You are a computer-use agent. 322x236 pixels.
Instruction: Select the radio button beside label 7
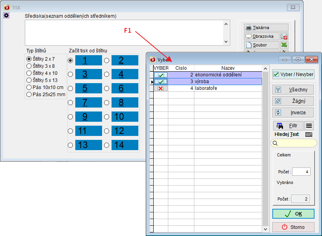tap(71, 102)
